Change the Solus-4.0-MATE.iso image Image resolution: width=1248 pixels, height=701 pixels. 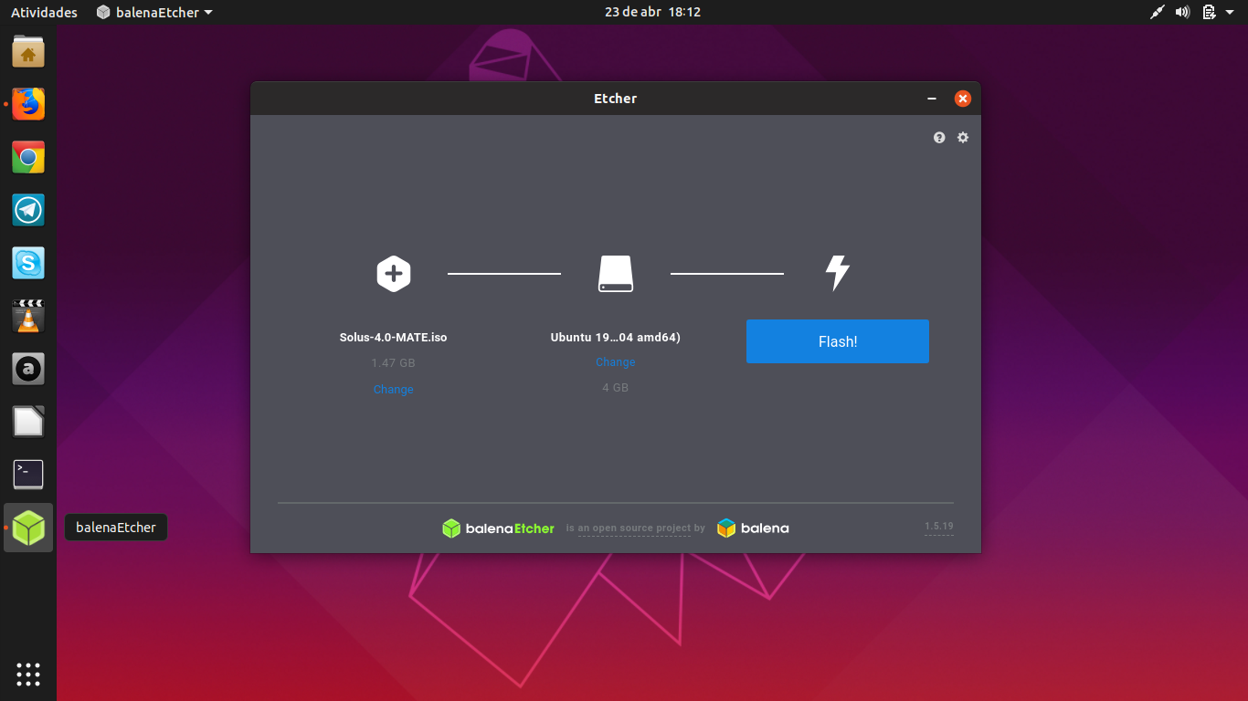coord(393,390)
